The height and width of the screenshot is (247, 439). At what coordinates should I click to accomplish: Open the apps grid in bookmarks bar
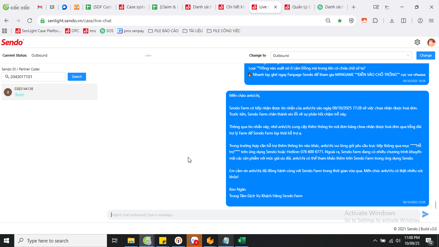5,31
